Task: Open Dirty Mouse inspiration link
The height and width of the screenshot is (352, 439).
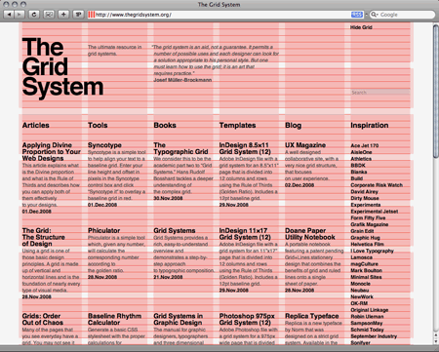Action: pyautogui.click(x=365, y=198)
